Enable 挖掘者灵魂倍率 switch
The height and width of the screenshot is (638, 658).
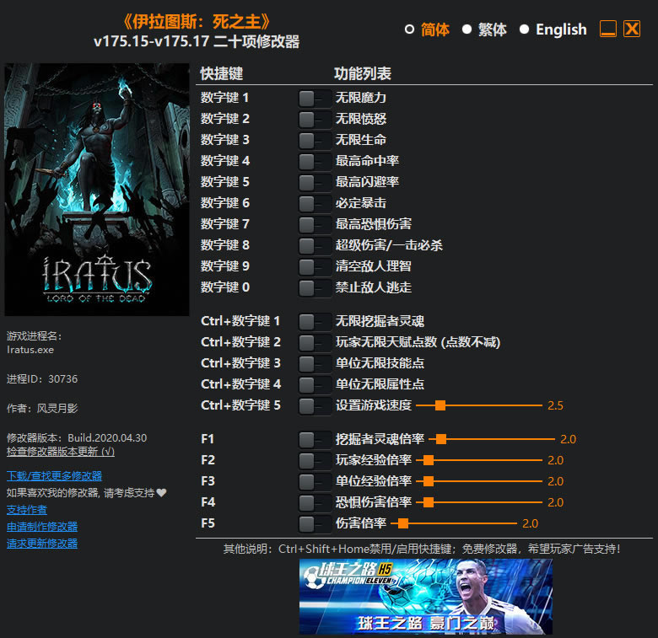(x=315, y=440)
